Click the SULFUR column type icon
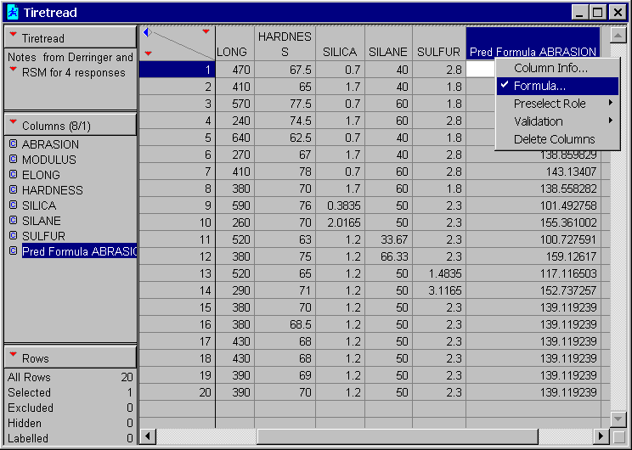632x450 pixels. (x=13, y=236)
